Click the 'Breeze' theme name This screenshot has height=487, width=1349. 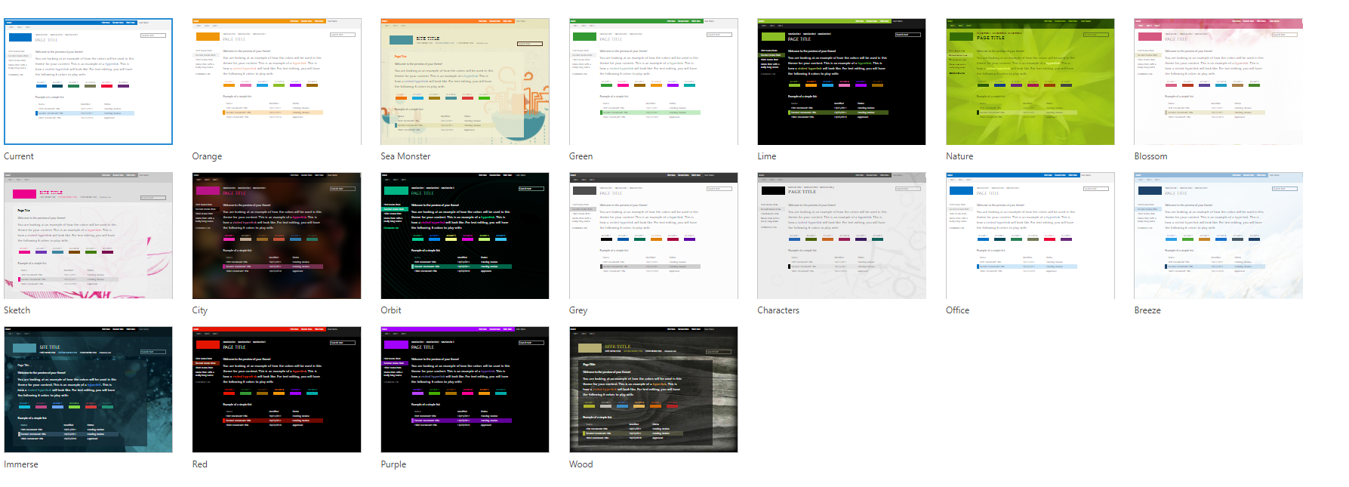(x=1147, y=310)
